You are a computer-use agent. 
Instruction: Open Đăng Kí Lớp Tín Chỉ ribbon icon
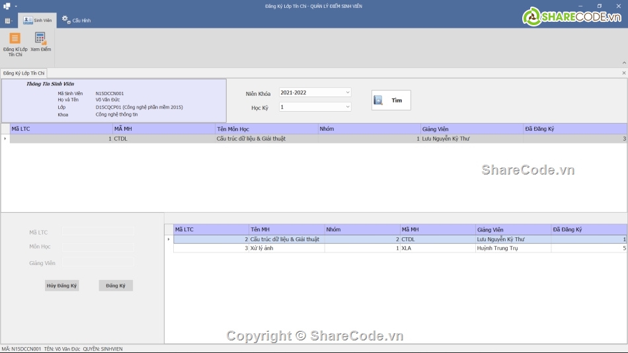(15, 39)
